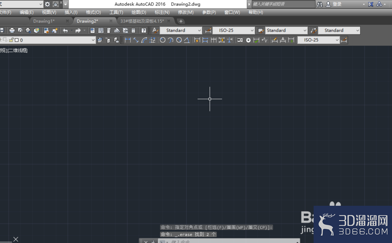Click the Plot printer icon
This screenshot has height=243, width=392.
(x=12, y=31)
